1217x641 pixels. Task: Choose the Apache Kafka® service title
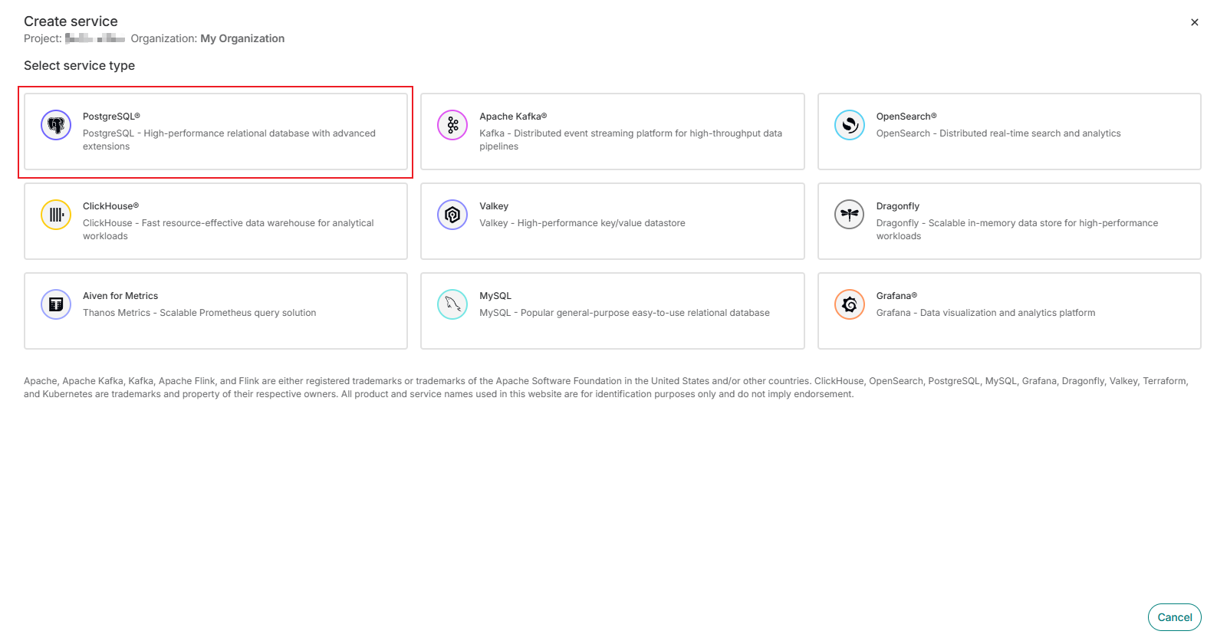point(513,117)
